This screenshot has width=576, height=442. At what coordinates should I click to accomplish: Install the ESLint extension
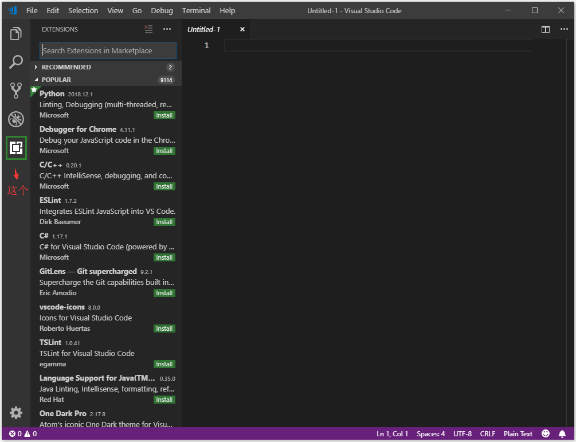[164, 221]
